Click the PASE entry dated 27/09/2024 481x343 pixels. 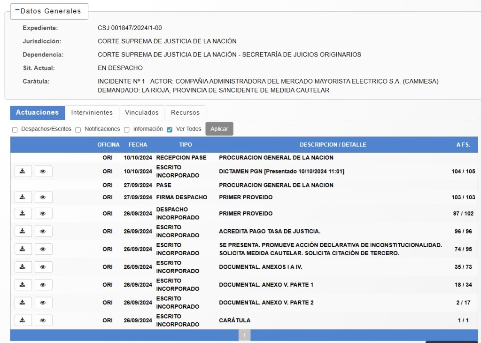tap(164, 185)
